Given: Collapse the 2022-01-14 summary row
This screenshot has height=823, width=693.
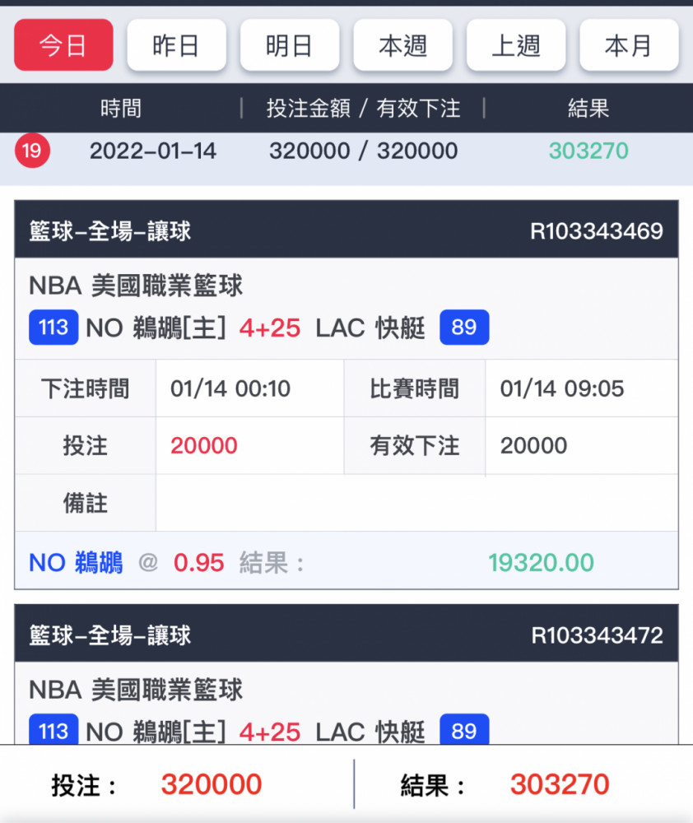Looking at the screenshot, I should 346,158.
